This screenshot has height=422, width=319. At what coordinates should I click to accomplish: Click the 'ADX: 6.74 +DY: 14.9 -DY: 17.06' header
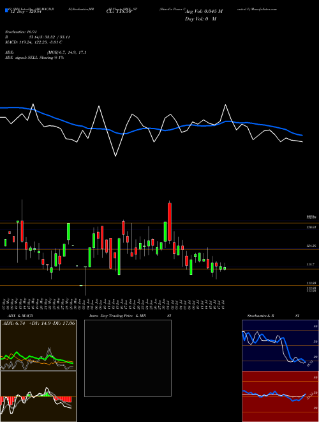pyautogui.click(x=39, y=324)
